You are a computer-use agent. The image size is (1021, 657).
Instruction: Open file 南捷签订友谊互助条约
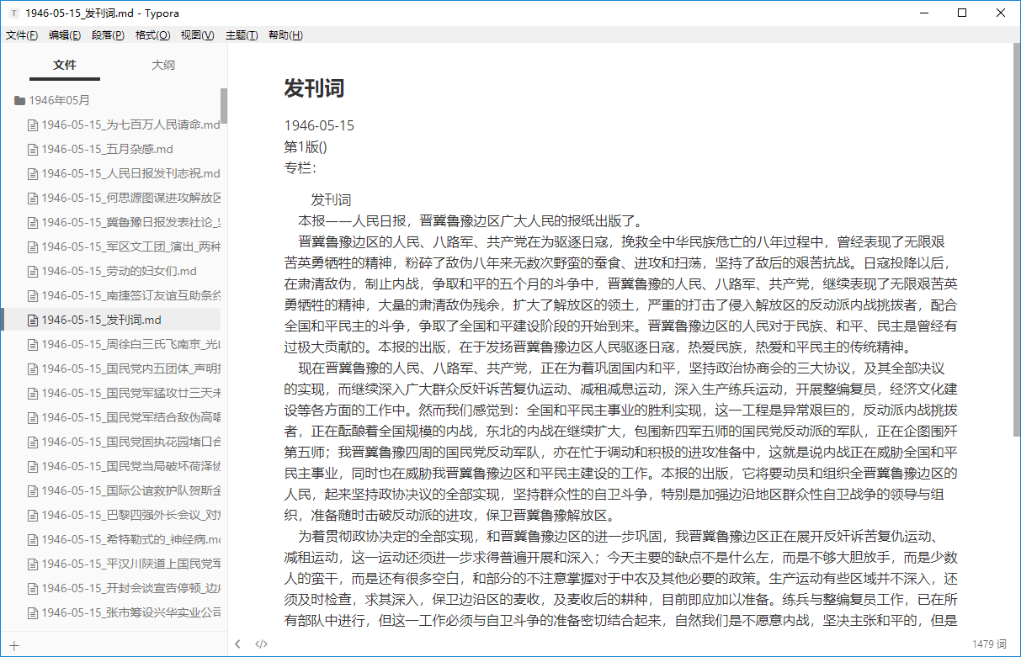click(x=124, y=295)
